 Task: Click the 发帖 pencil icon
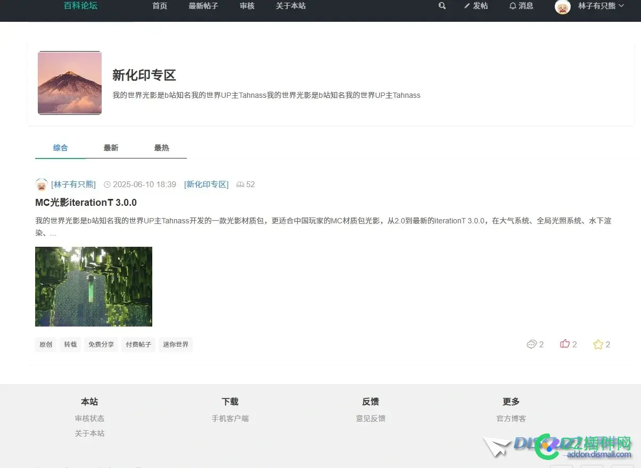point(467,6)
